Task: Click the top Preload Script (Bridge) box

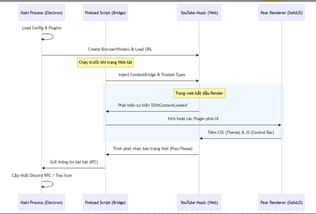Action: (x=105, y=13)
